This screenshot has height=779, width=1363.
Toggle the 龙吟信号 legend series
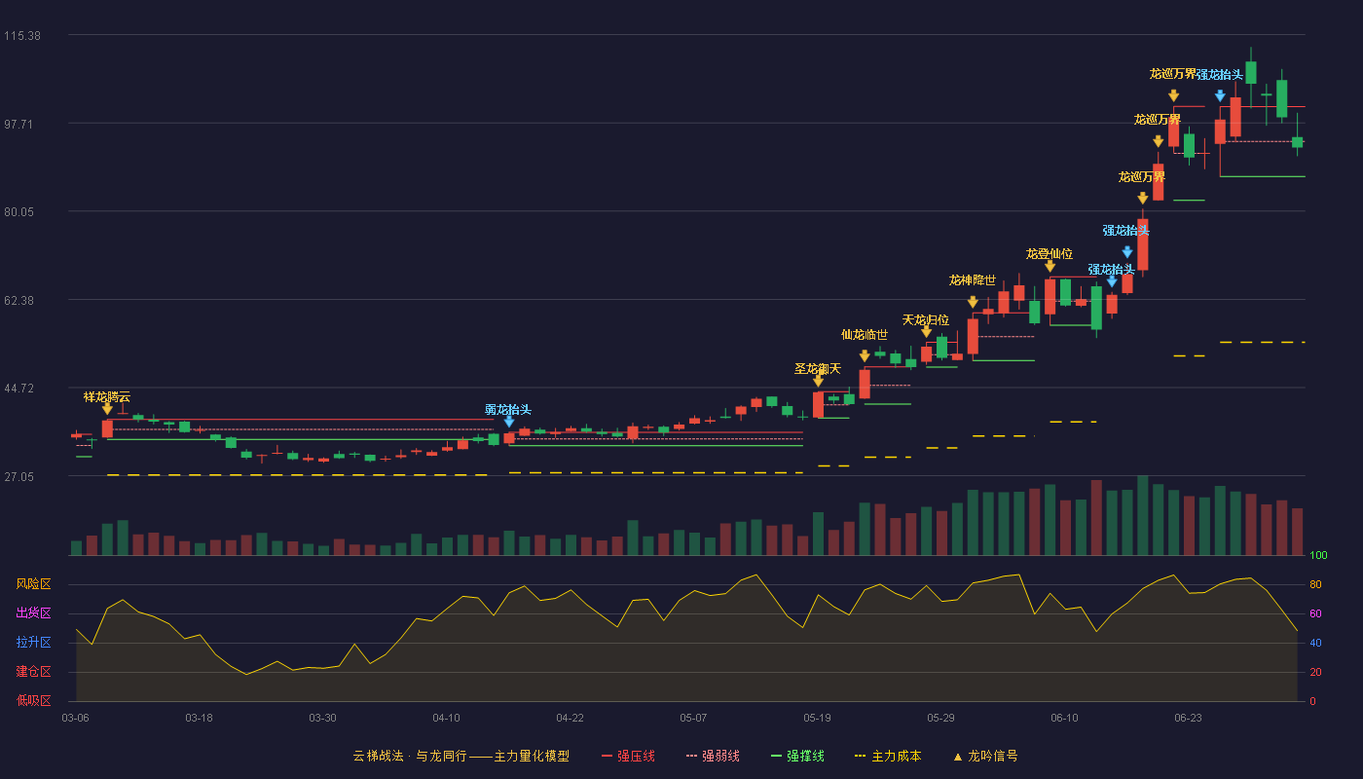[985, 756]
